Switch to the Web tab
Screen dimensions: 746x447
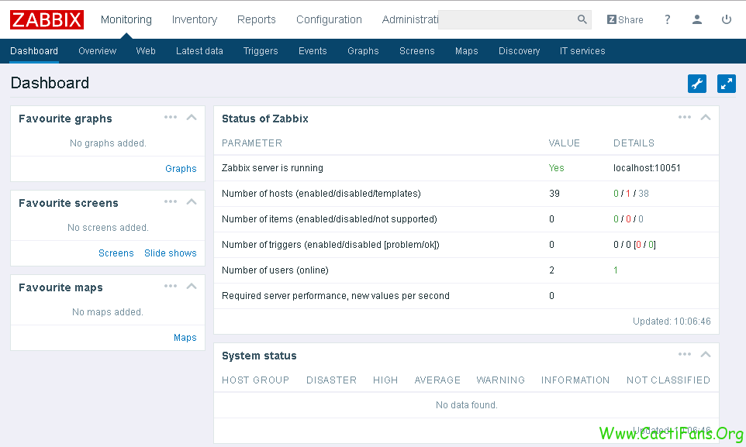point(146,51)
